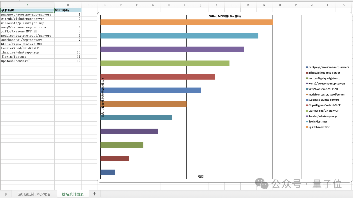This screenshot has width=353, height=198.
Task: Click cell header Star排名
Action: tap(68, 10)
